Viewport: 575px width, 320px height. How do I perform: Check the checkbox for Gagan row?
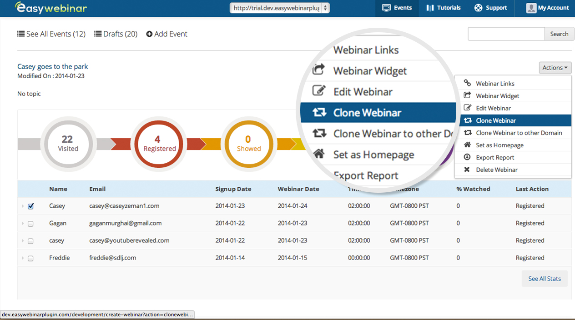point(30,224)
